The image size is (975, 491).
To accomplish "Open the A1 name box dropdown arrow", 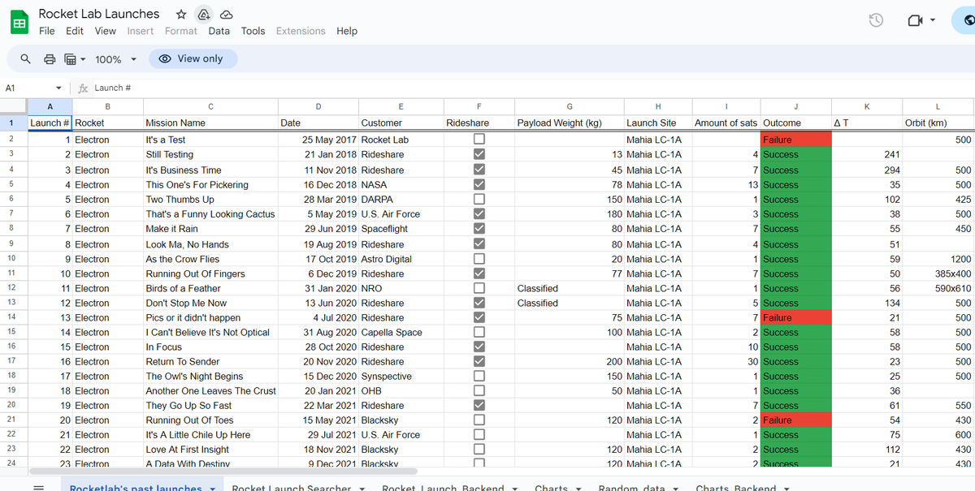I will click(x=58, y=88).
